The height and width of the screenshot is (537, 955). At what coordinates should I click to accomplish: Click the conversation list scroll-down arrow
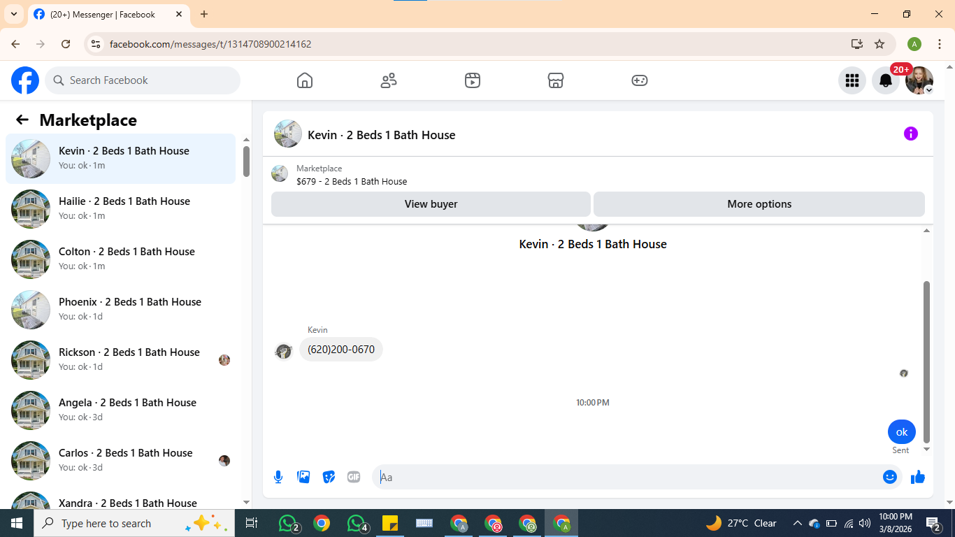tap(246, 502)
